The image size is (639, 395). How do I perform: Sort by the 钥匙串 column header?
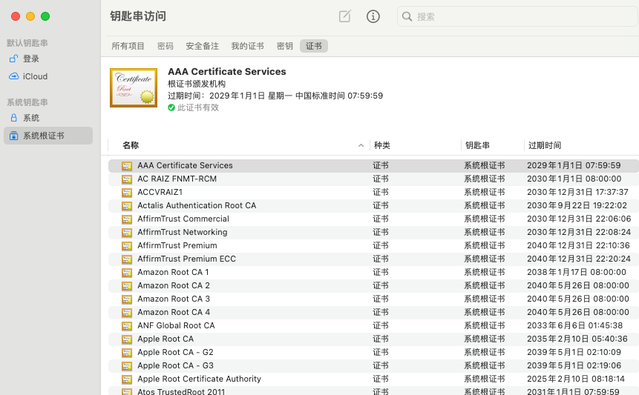477,145
